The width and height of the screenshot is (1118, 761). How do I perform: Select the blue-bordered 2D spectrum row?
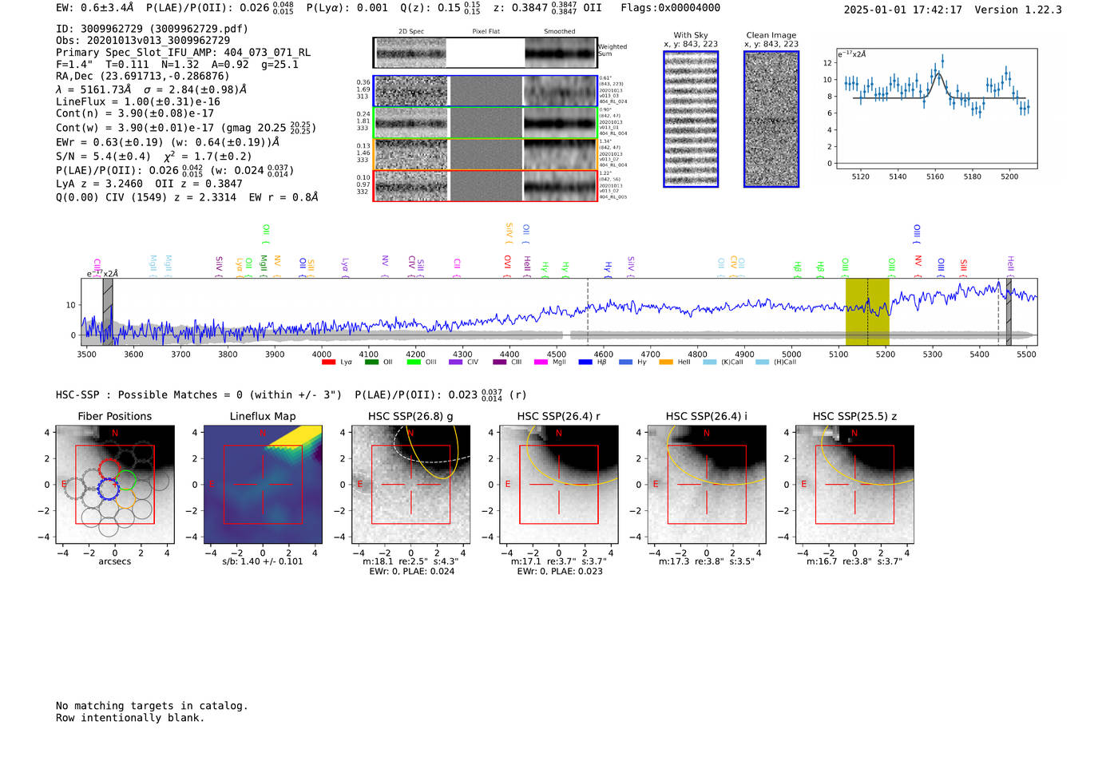(486, 91)
